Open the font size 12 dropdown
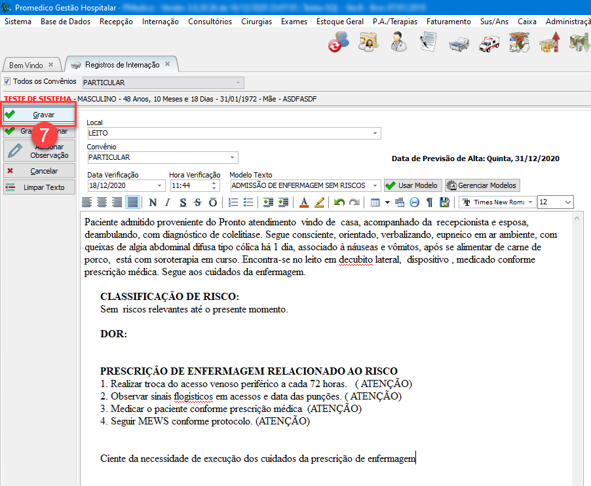 [x=567, y=202]
